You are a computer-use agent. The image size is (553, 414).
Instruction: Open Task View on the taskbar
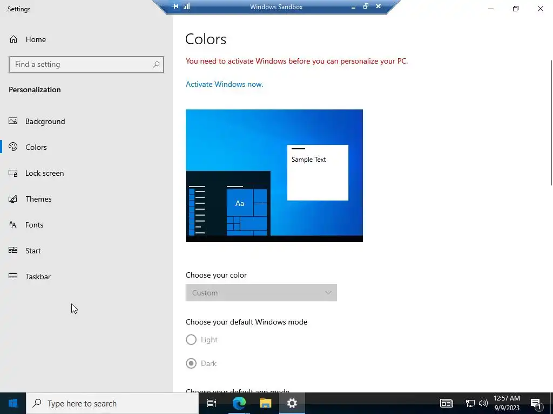tap(212, 403)
